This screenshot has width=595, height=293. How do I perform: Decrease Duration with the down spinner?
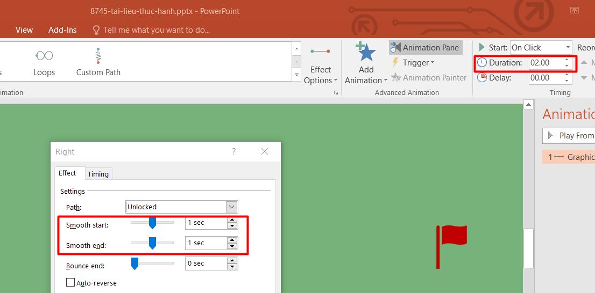pos(567,66)
